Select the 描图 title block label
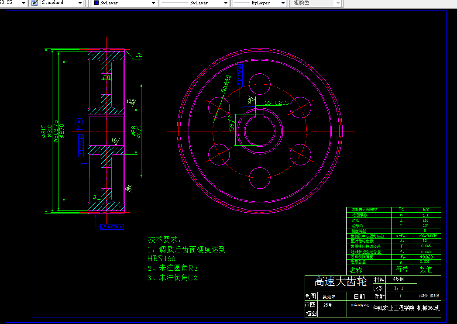Screen dimensions: 457x324 (311, 314)
